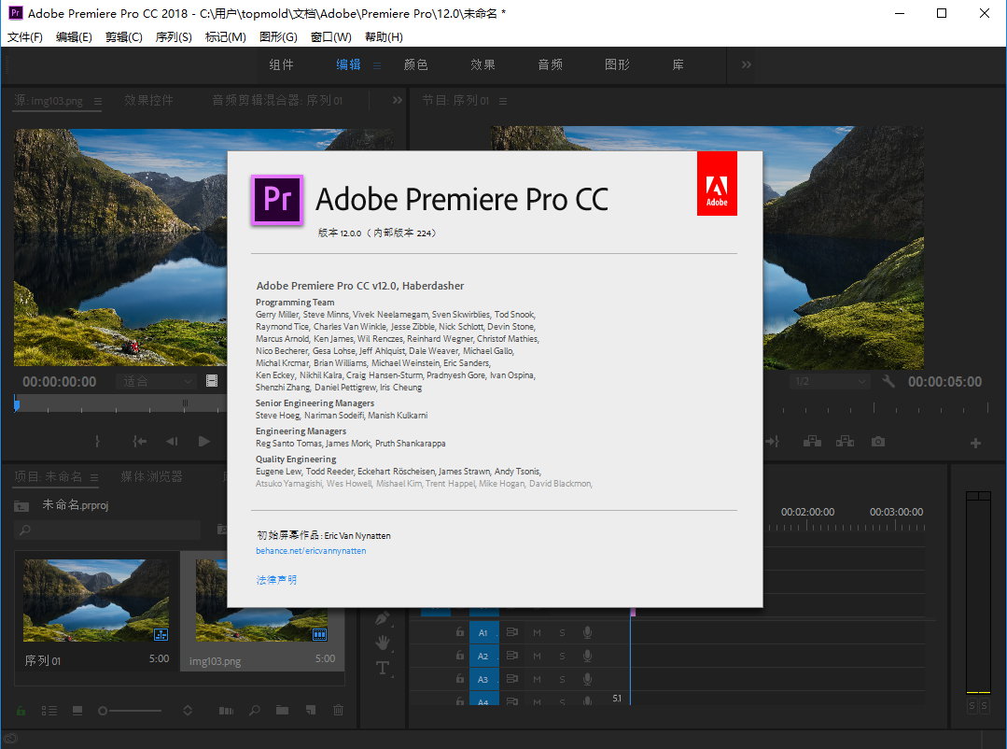
Task: Click the Export Frame camera icon
Action: 878,442
